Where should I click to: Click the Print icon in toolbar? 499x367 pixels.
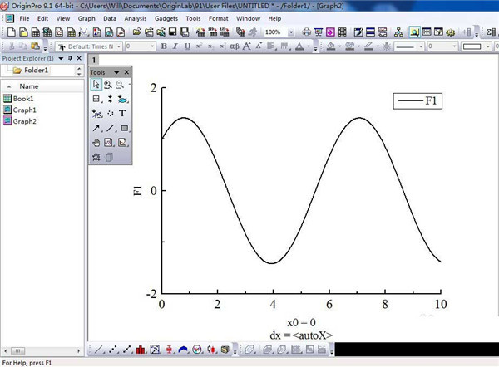tap(306, 32)
